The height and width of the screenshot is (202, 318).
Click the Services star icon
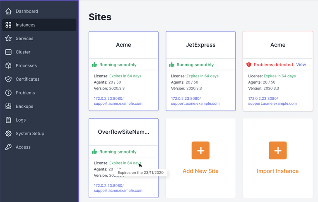8,38
